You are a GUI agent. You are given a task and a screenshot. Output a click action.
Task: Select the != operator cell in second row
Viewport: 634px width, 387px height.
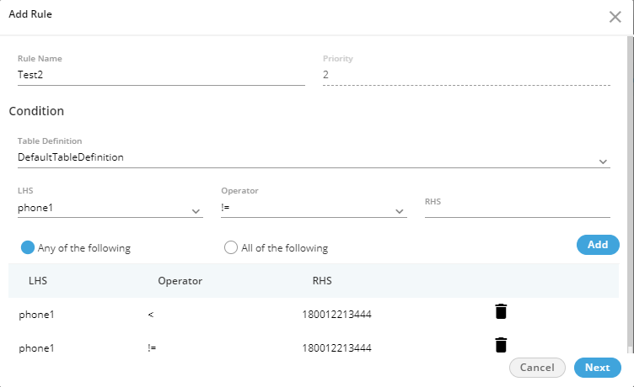[152, 347]
